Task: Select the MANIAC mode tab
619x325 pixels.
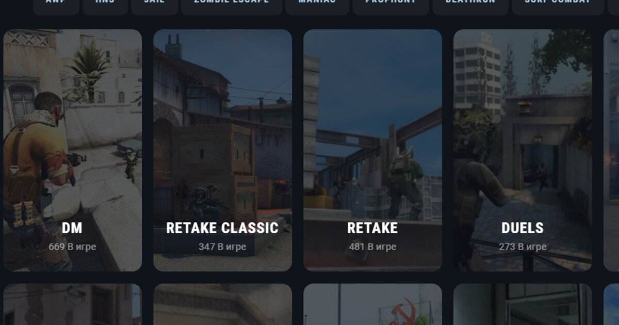Action: [318, 6]
